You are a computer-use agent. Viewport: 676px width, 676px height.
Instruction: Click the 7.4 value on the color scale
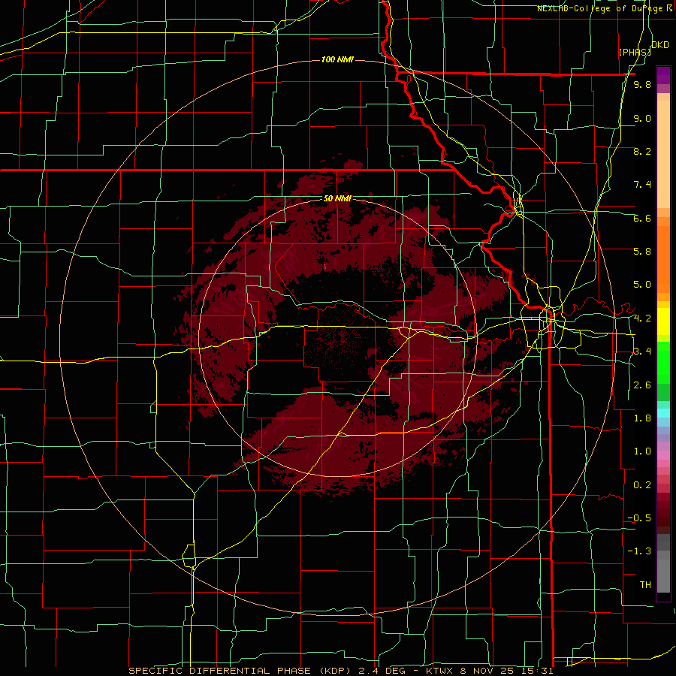click(x=642, y=185)
